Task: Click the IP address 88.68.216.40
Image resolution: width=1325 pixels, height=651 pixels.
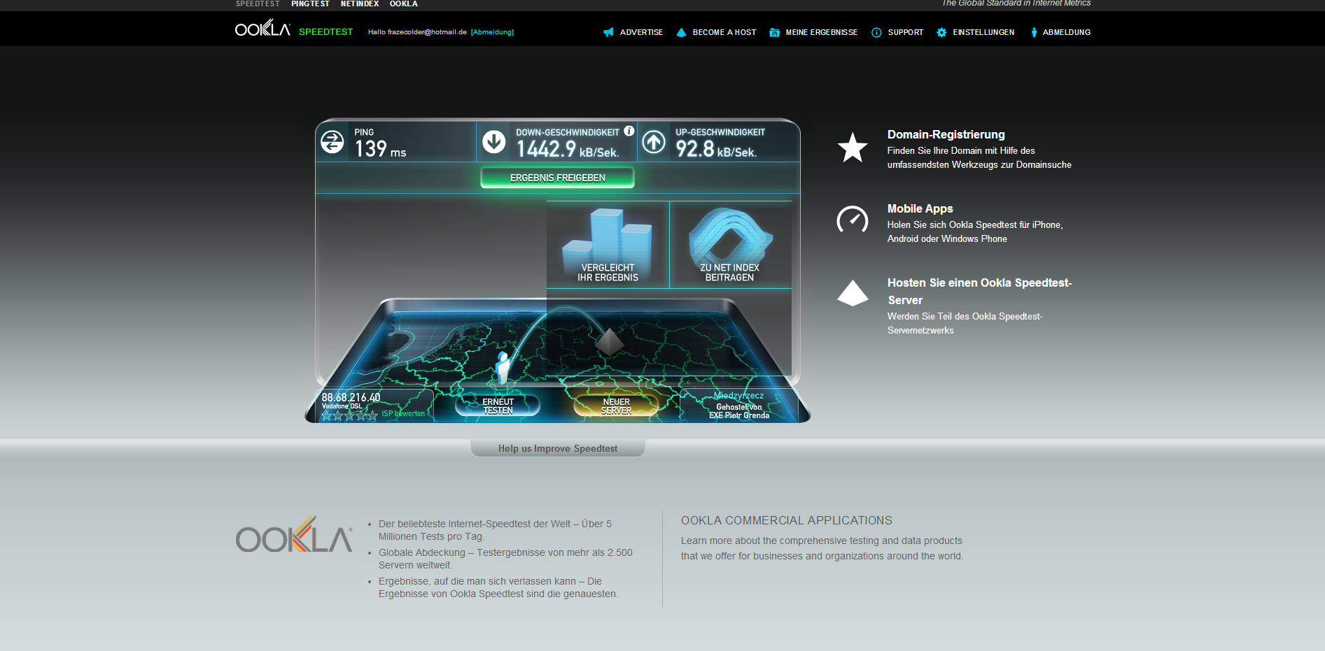Action: tap(351, 397)
